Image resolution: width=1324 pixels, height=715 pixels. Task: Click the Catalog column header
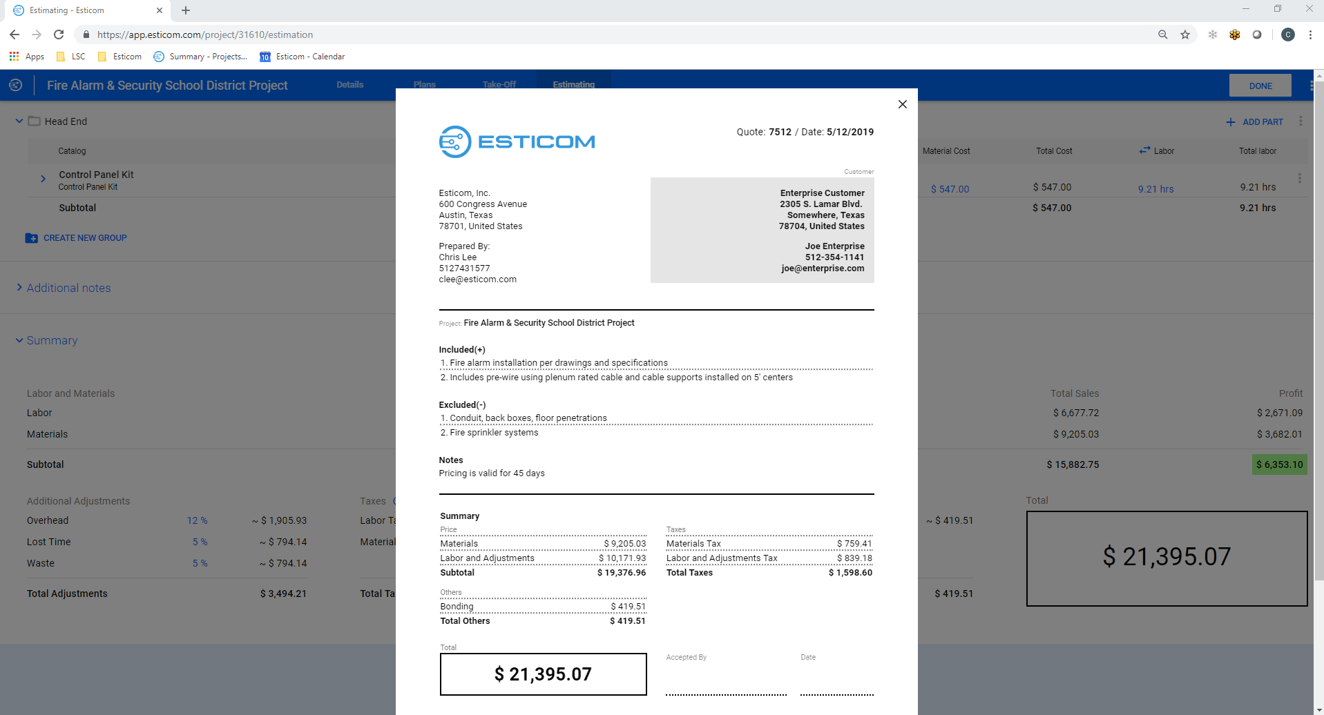point(72,151)
